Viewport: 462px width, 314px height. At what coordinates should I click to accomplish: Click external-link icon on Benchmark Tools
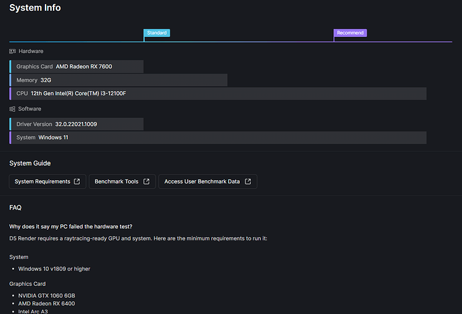pyautogui.click(x=146, y=181)
